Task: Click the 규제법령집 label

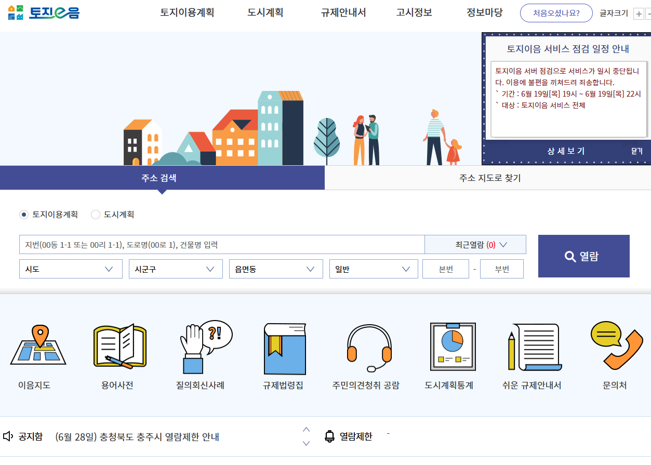Action: click(283, 386)
